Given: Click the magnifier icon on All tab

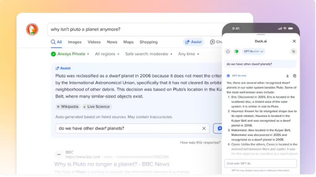Looking at the screenshot, I should 53,42.
